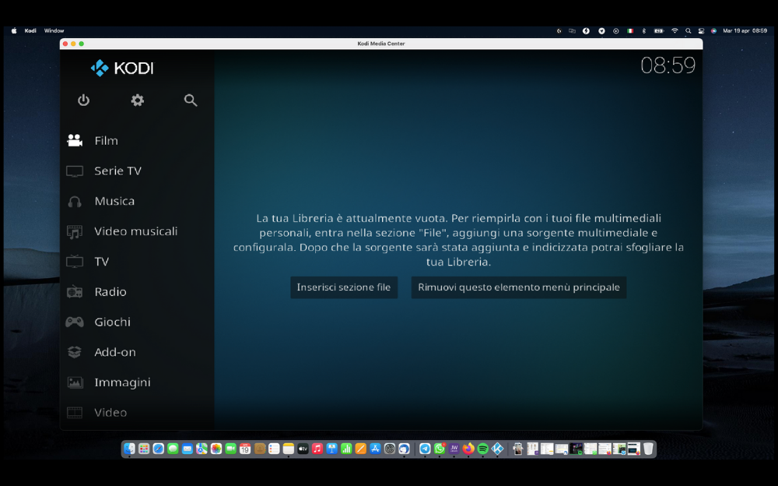The height and width of the screenshot is (486, 778).
Task: Click Inserisci sezione file button
Action: click(x=344, y=287)
